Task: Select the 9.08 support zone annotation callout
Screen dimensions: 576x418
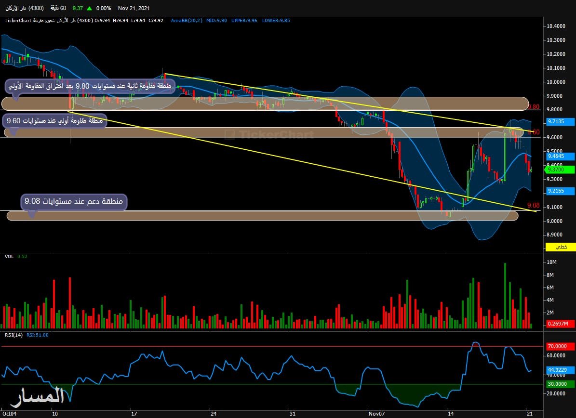Action: coord(74,201)
